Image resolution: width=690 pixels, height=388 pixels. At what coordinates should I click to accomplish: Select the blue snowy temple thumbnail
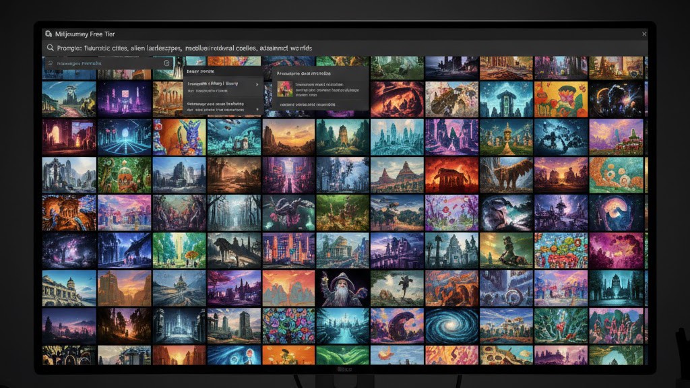tap(507, 99)
